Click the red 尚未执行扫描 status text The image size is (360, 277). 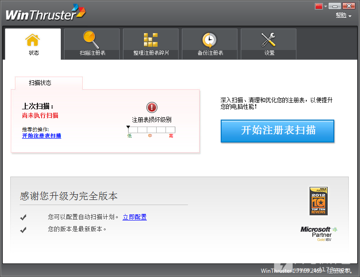tap(40, 115)
